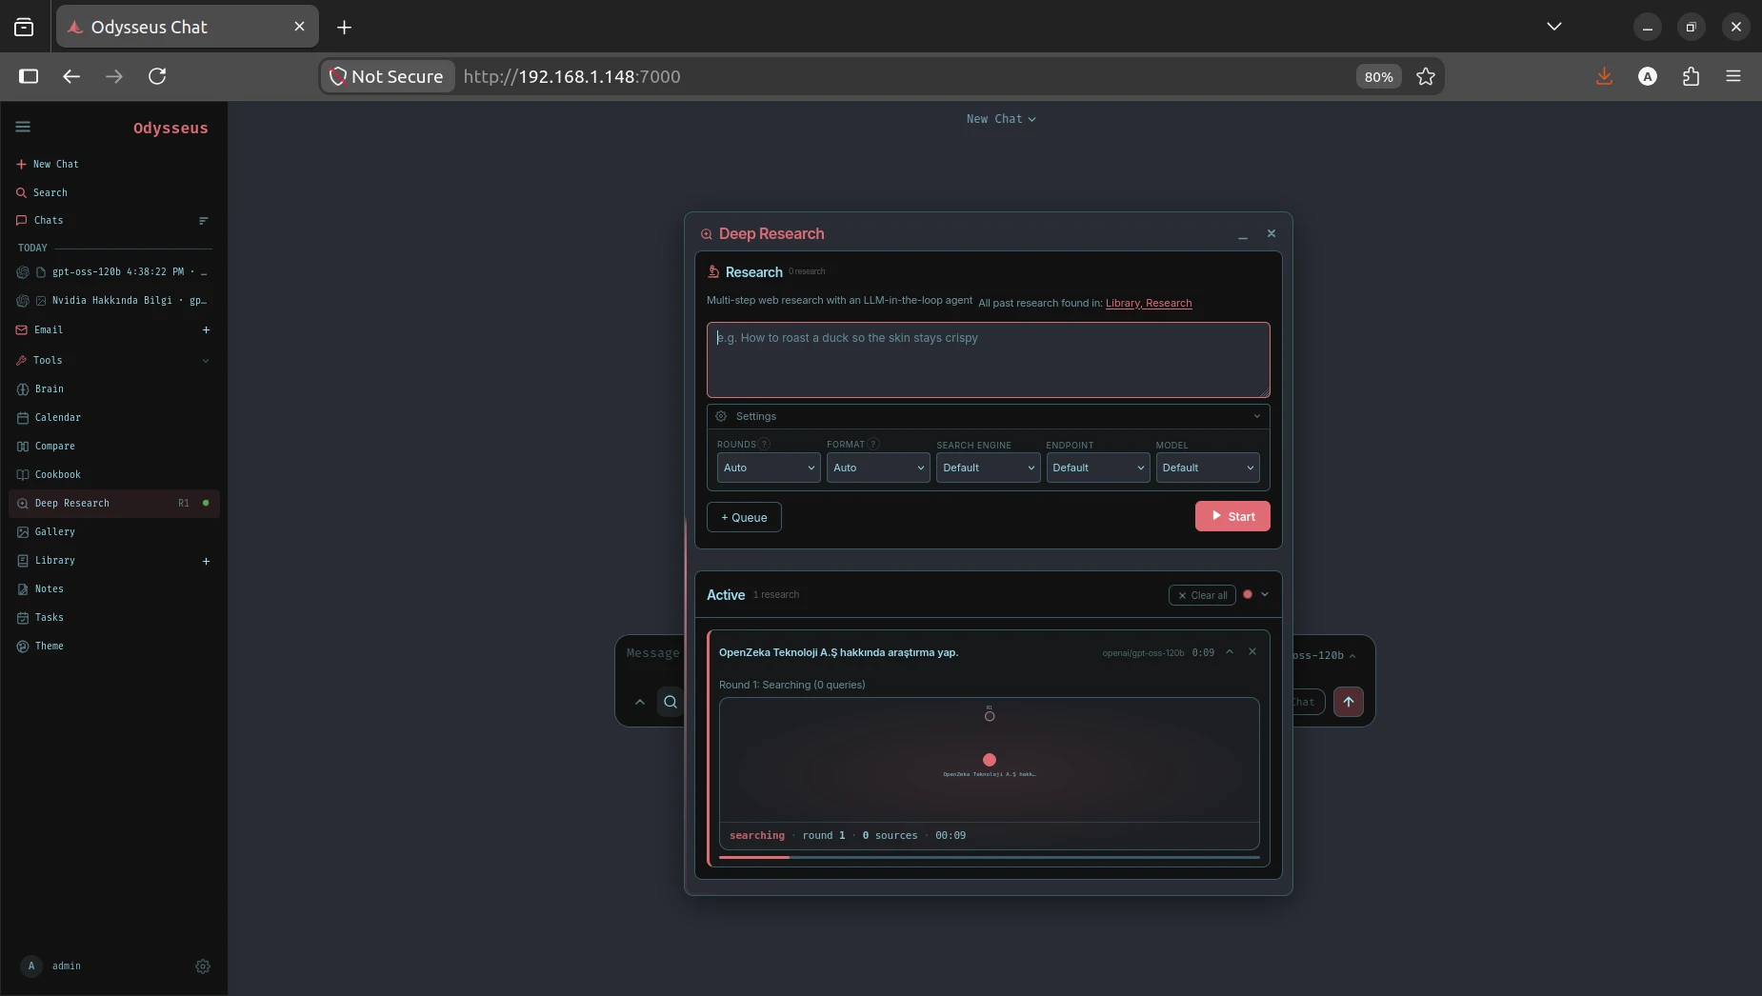1762x996 pixels.
Task: Select Deep Research in the sidebar
Action: click(113, 503)
